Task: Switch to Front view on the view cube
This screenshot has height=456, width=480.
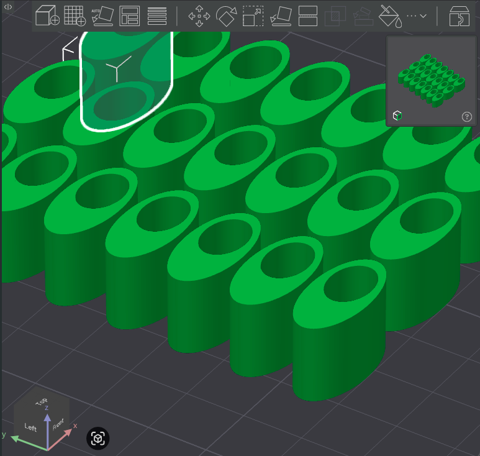Action: (x=58, y=424)
